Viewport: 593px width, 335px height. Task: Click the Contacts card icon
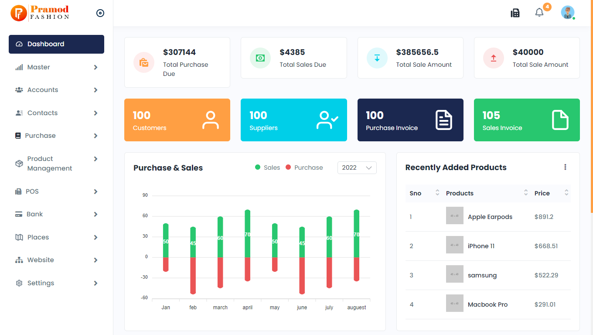(x=19, y=113)
